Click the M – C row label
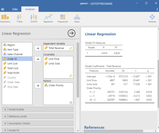 [93, 100]
